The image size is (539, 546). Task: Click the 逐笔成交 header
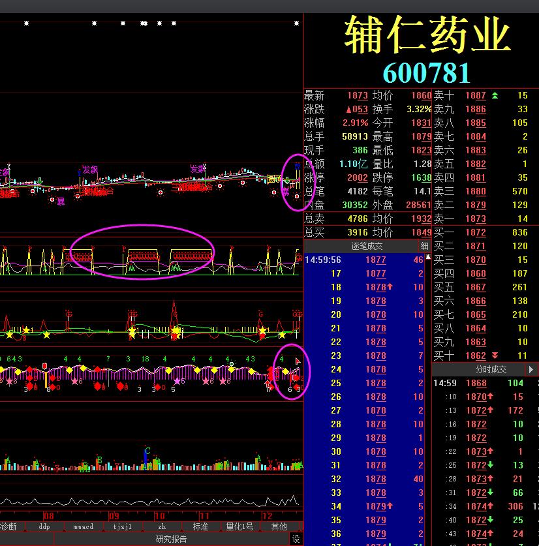[x=367, y=246]
